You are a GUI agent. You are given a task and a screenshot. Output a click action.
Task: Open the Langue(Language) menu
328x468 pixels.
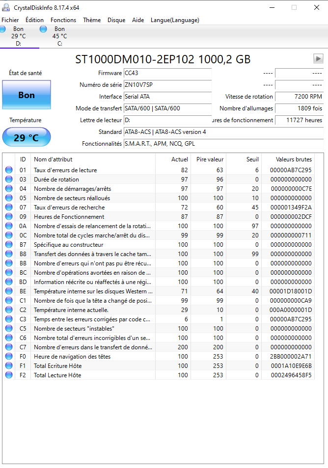175,20
